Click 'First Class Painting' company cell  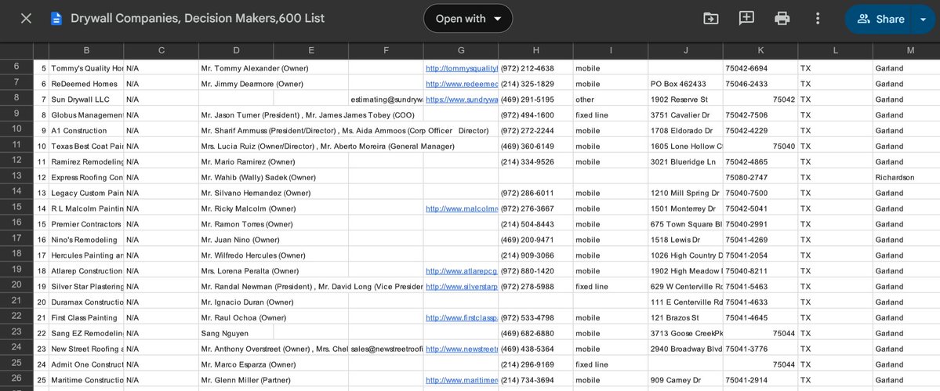[86, 317]
